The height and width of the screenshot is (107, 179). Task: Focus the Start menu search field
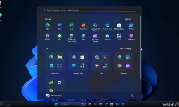point(89,10)
